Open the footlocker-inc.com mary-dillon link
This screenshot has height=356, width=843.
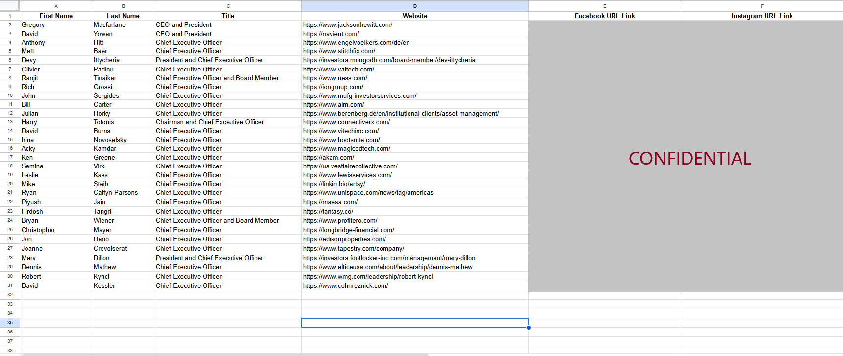point(389,258)
